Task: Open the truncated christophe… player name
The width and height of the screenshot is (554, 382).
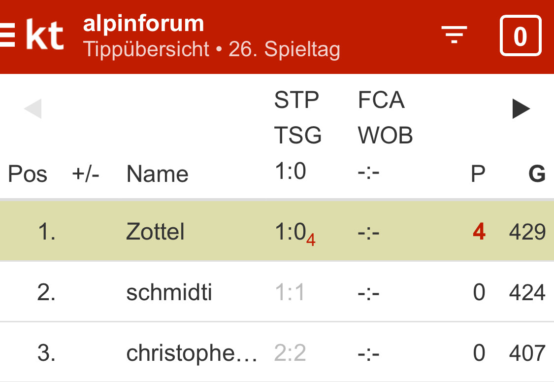Action: tap(191, 353)
